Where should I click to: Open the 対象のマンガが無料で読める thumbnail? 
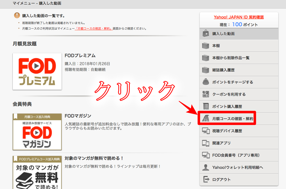(x=37, y=173)
